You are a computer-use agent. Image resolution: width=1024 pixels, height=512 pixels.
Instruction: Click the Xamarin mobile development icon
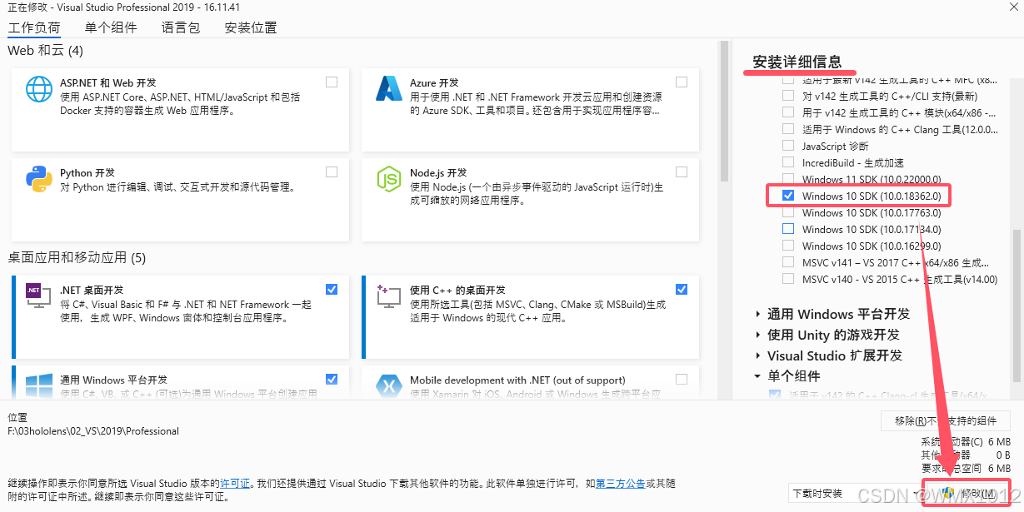(389, 385)
